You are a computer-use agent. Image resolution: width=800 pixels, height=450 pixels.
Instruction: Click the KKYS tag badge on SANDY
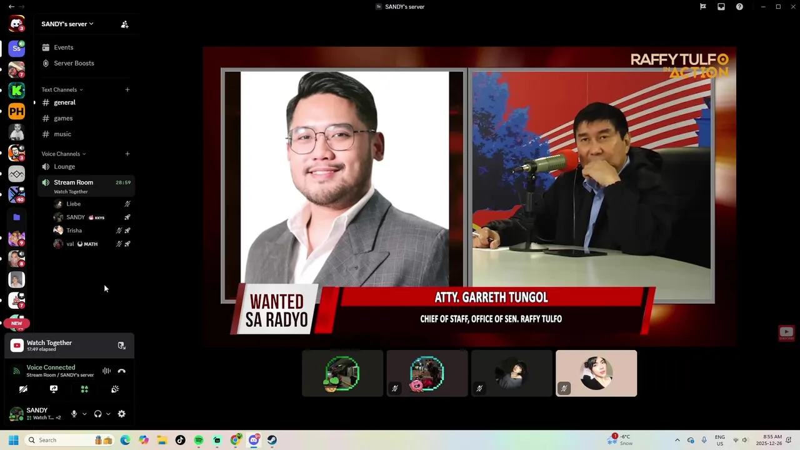97,217
